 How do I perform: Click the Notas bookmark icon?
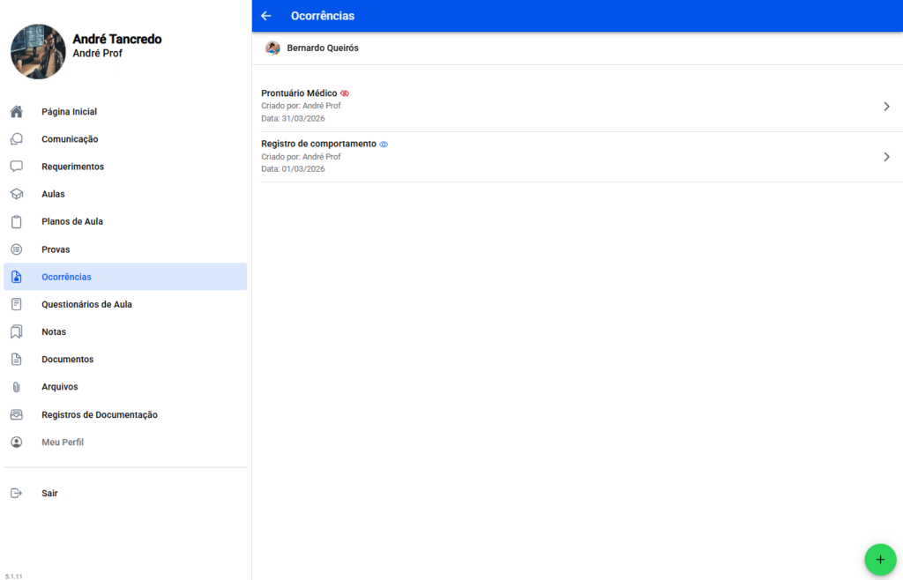[x=16, y=332]
